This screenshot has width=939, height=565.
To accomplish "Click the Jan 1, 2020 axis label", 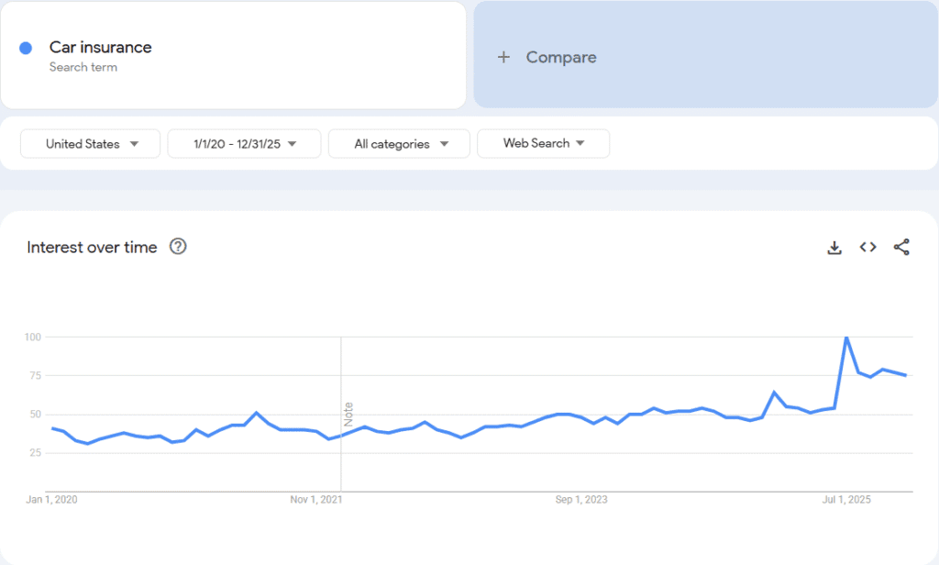I will [x=53, y=500].
